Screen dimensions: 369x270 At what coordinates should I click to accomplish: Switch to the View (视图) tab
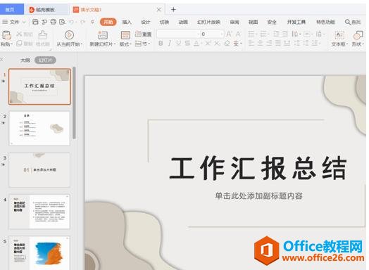tap(254, 22)
